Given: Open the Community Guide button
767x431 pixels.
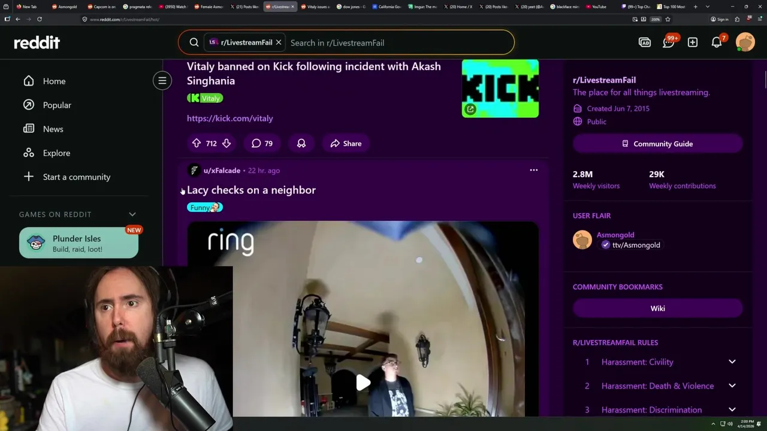Looking at the screenshot, I should [657, 144].
